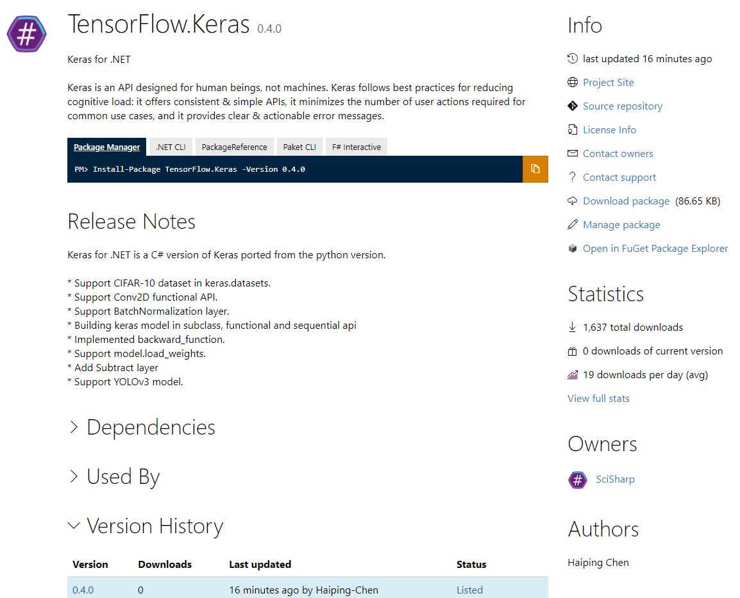Image resolution: width=740 pixels, height=598 pixels.
Task: Click the TensorFlow.Keras package title
Action: pos(158,24)
